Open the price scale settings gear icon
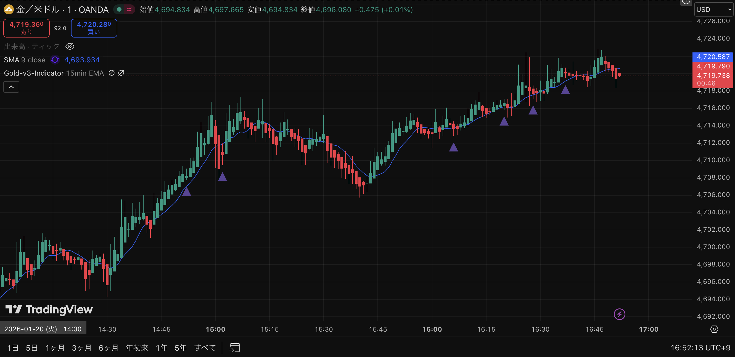This screenshot has height=357, width=735. (714, 329)
